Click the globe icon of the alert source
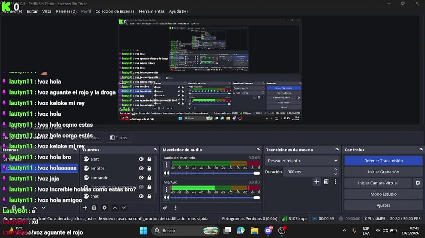425x238 pixels. (x=86, y=159)
